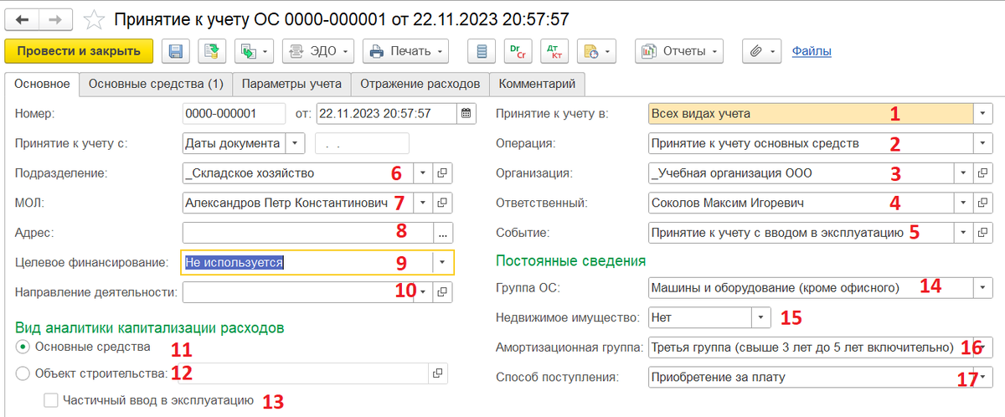1005x417 pixels.
Task: Open the Отчеты reports menu
Action: [679, 51]
